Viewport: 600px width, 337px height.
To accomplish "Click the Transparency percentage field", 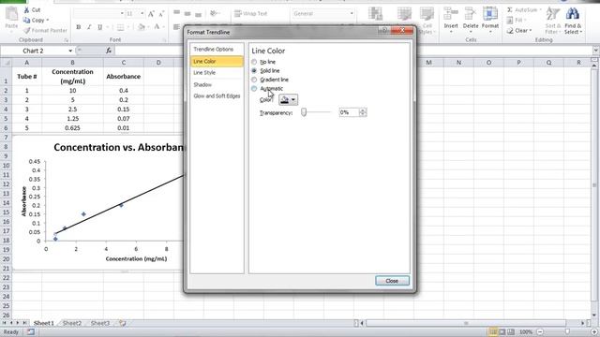I will click(x=349, y=112).
